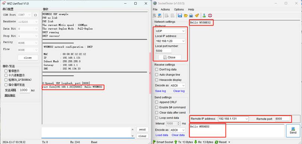The height and width of the screenshot is (144, 302).
Task: Click the yellow open folder icon
Action: click(186, 15)
